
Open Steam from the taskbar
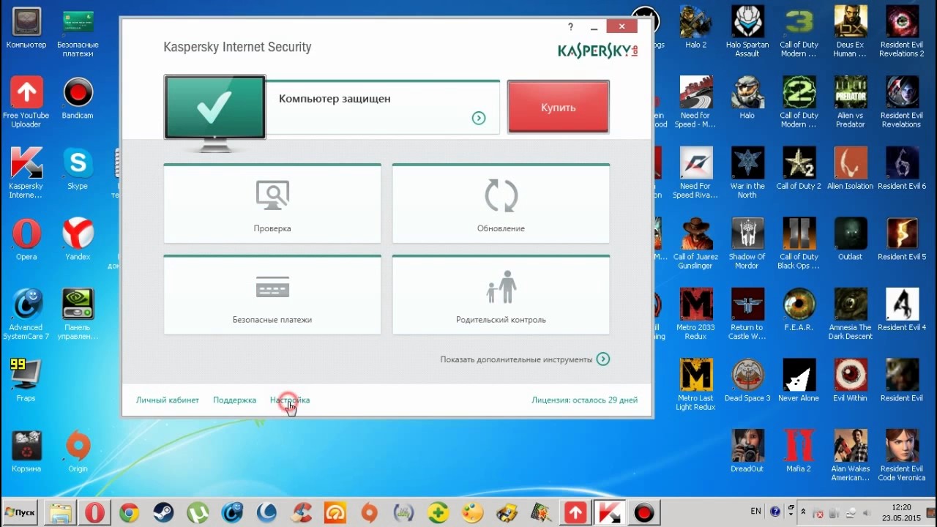point(163,512)
